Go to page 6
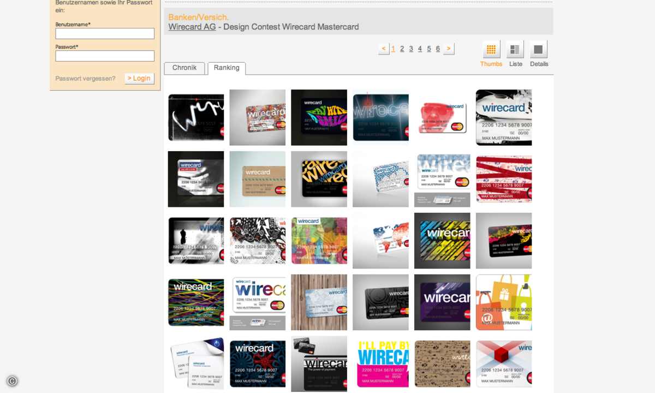The height and width of the screenshot is (393, 655). (438, 49)
